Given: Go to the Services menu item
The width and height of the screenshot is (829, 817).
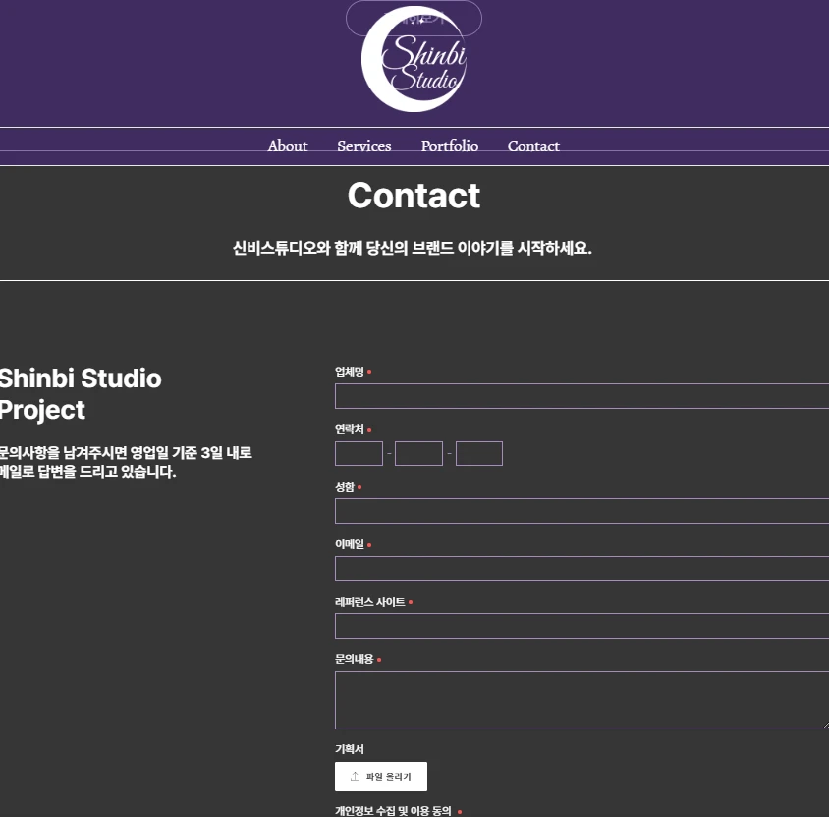Looking at the screenshot, I should pyautogui.click(x=364, y=146).
